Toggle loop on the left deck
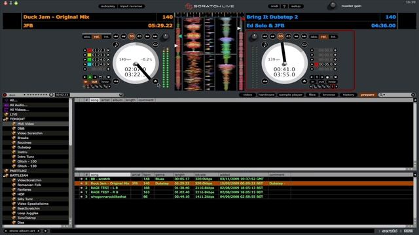This screenshot has height=235, width=419. coord(105,82)
